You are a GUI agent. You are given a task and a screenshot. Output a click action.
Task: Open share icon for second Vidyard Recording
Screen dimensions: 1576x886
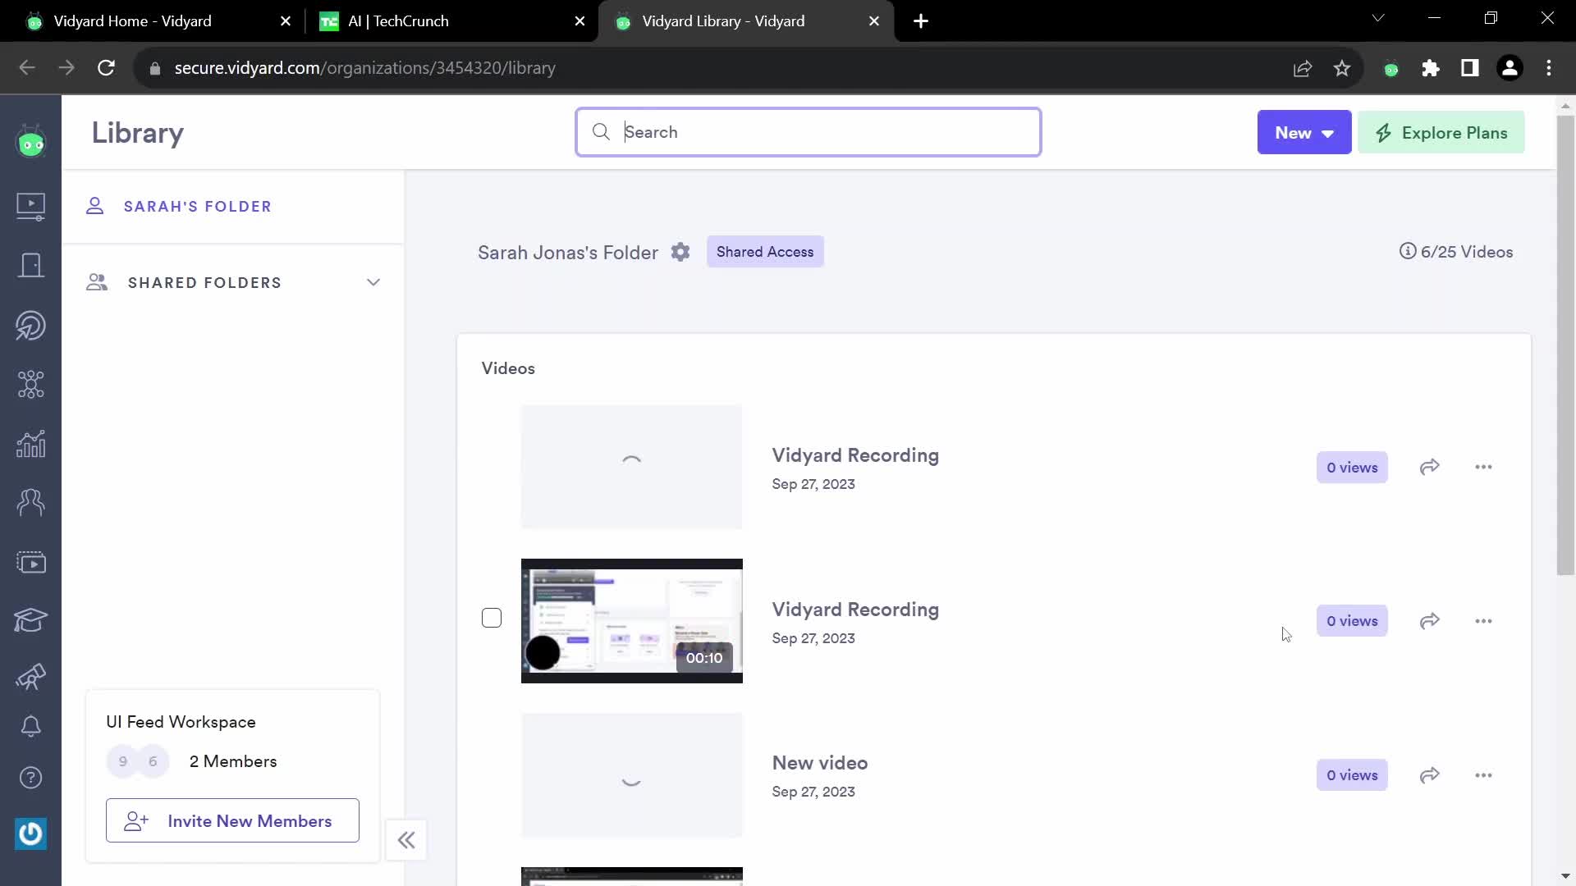tap(1430, 621)
